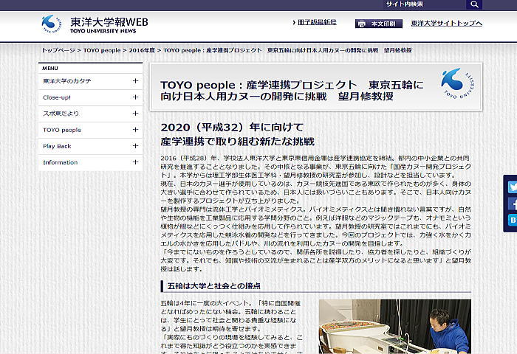
Task: Click the サイト内検索 search field
Action: (x=425, y=4)
